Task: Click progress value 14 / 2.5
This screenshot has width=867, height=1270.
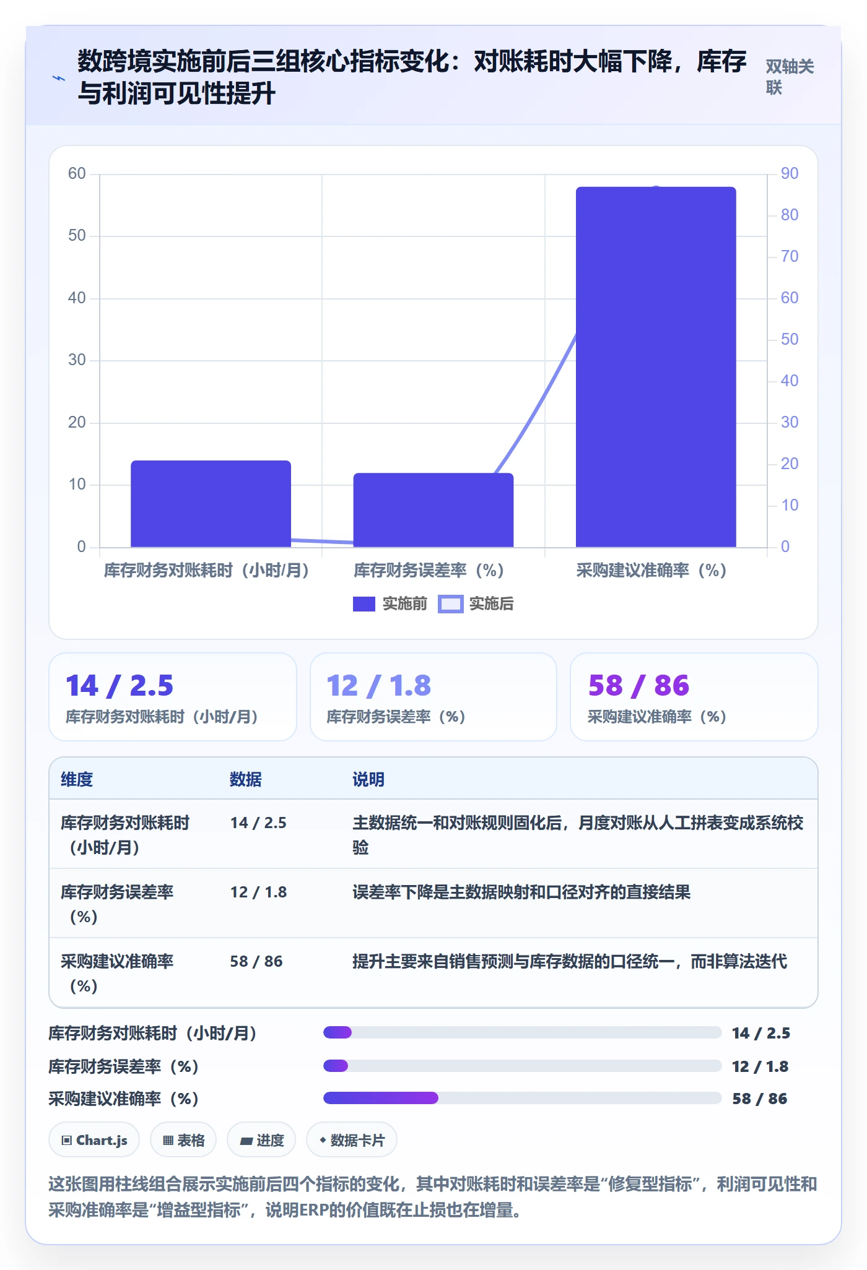Action: [x=761, y=1033]
